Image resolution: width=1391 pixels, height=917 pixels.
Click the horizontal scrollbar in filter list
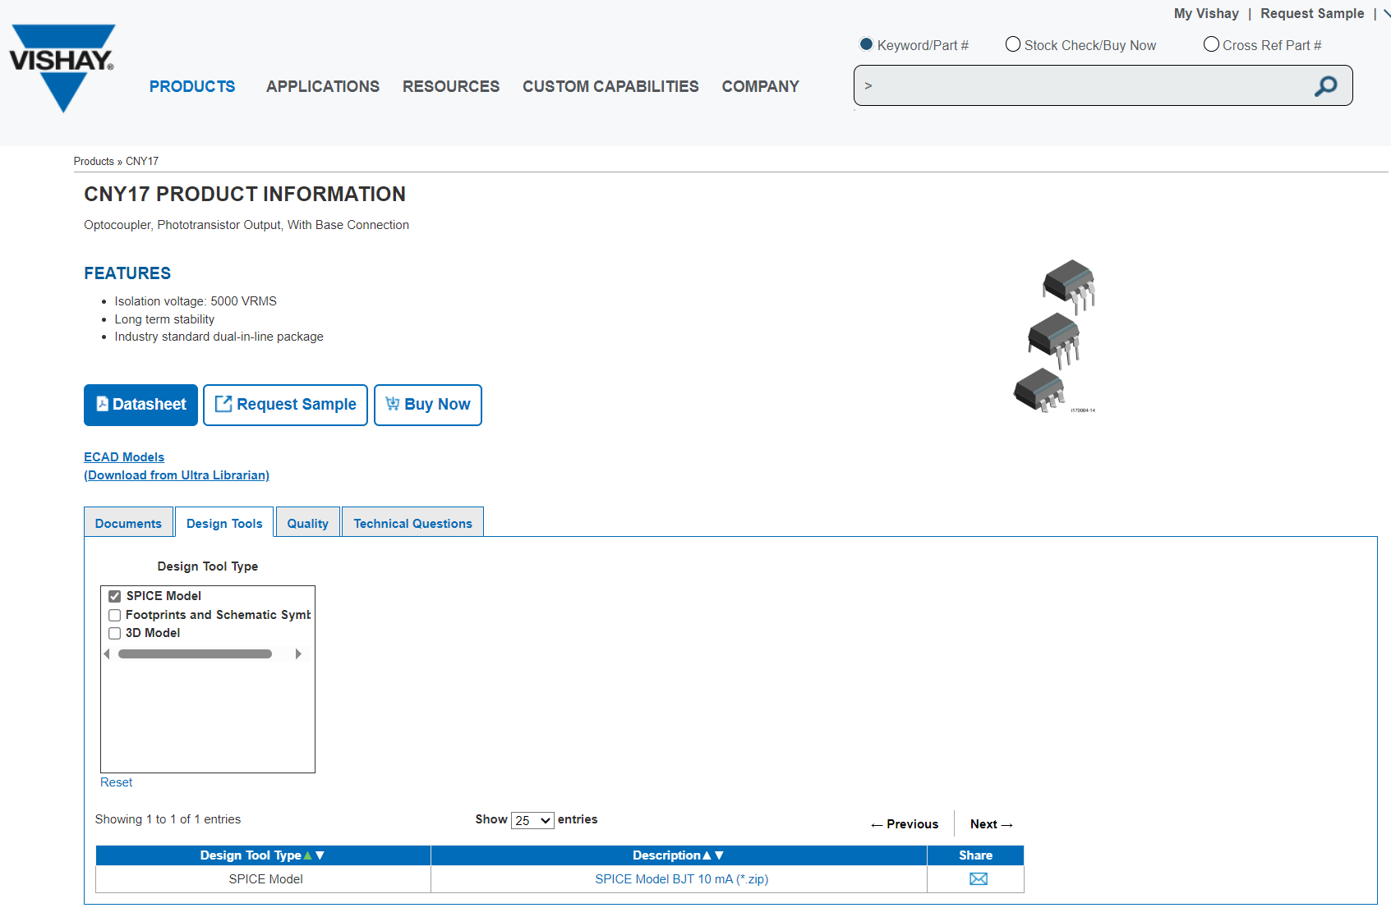(x=195, y=654)
